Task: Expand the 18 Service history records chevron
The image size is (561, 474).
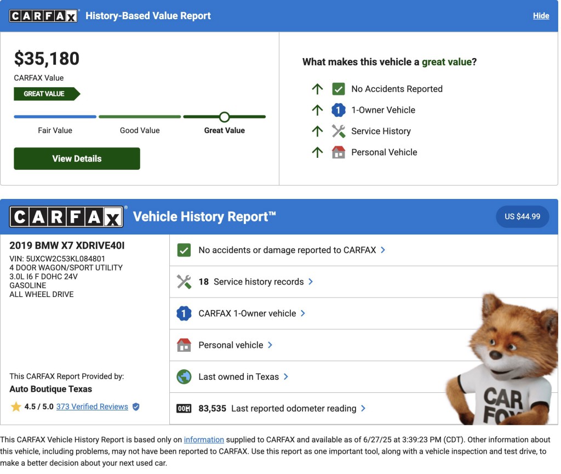Action: pyautogui.click(x=311, y=282)
